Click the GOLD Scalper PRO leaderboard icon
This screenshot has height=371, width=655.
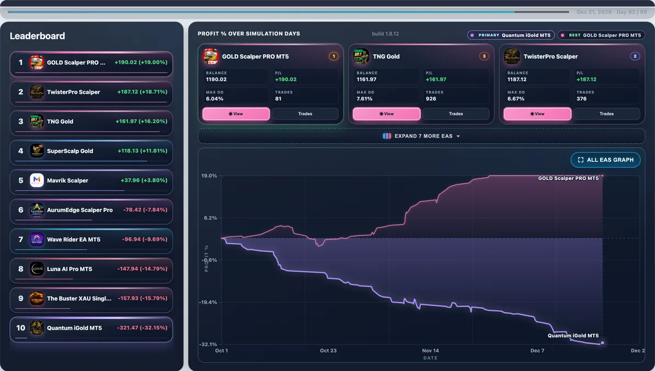click(37, 63)
